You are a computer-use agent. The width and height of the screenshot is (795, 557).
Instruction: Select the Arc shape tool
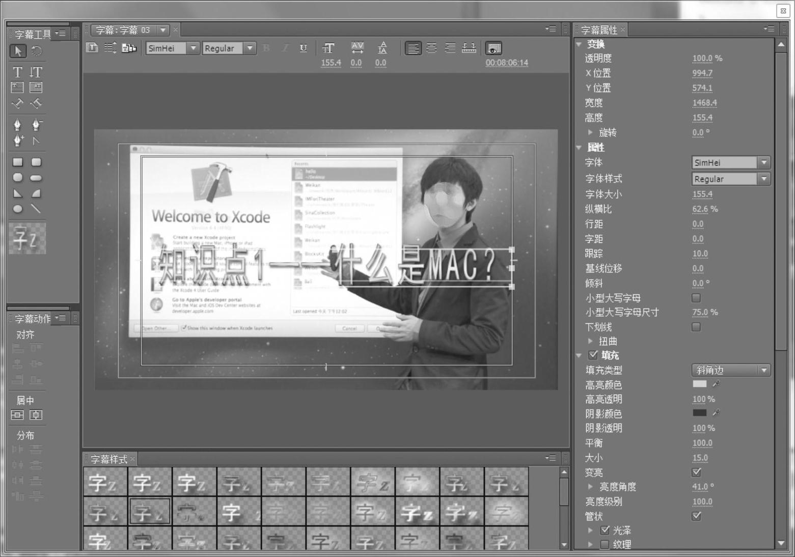pyautogui.click(x=36, y=193)
